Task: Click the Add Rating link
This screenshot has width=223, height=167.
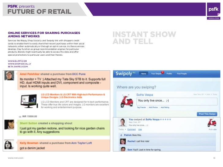Action: coord(165,107)
